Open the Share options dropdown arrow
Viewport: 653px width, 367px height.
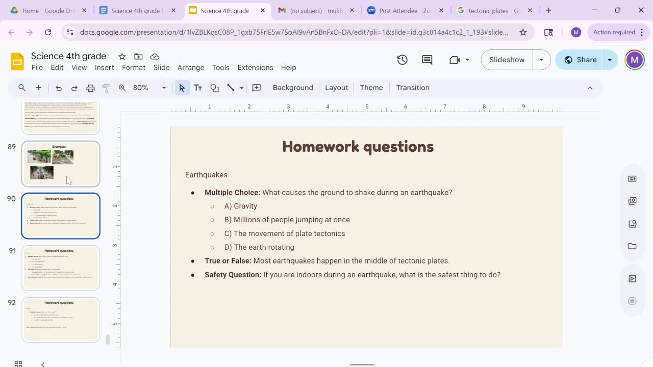coord(610,60)
